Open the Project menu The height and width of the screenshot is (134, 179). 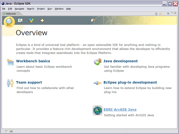[x=41, y=9]
